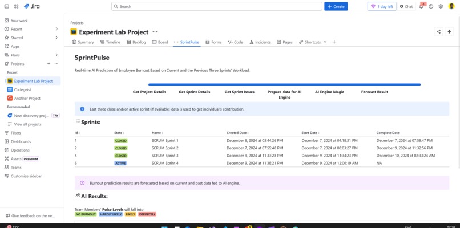Expand the Plans submenu chevron
Screen dimensions: 460x228
pyautogui.click(x=57, y=55)
